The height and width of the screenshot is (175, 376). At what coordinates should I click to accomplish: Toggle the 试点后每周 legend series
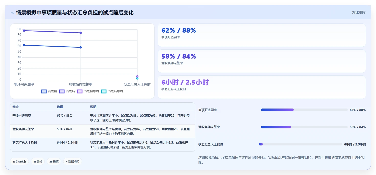[x=112, y=91]
